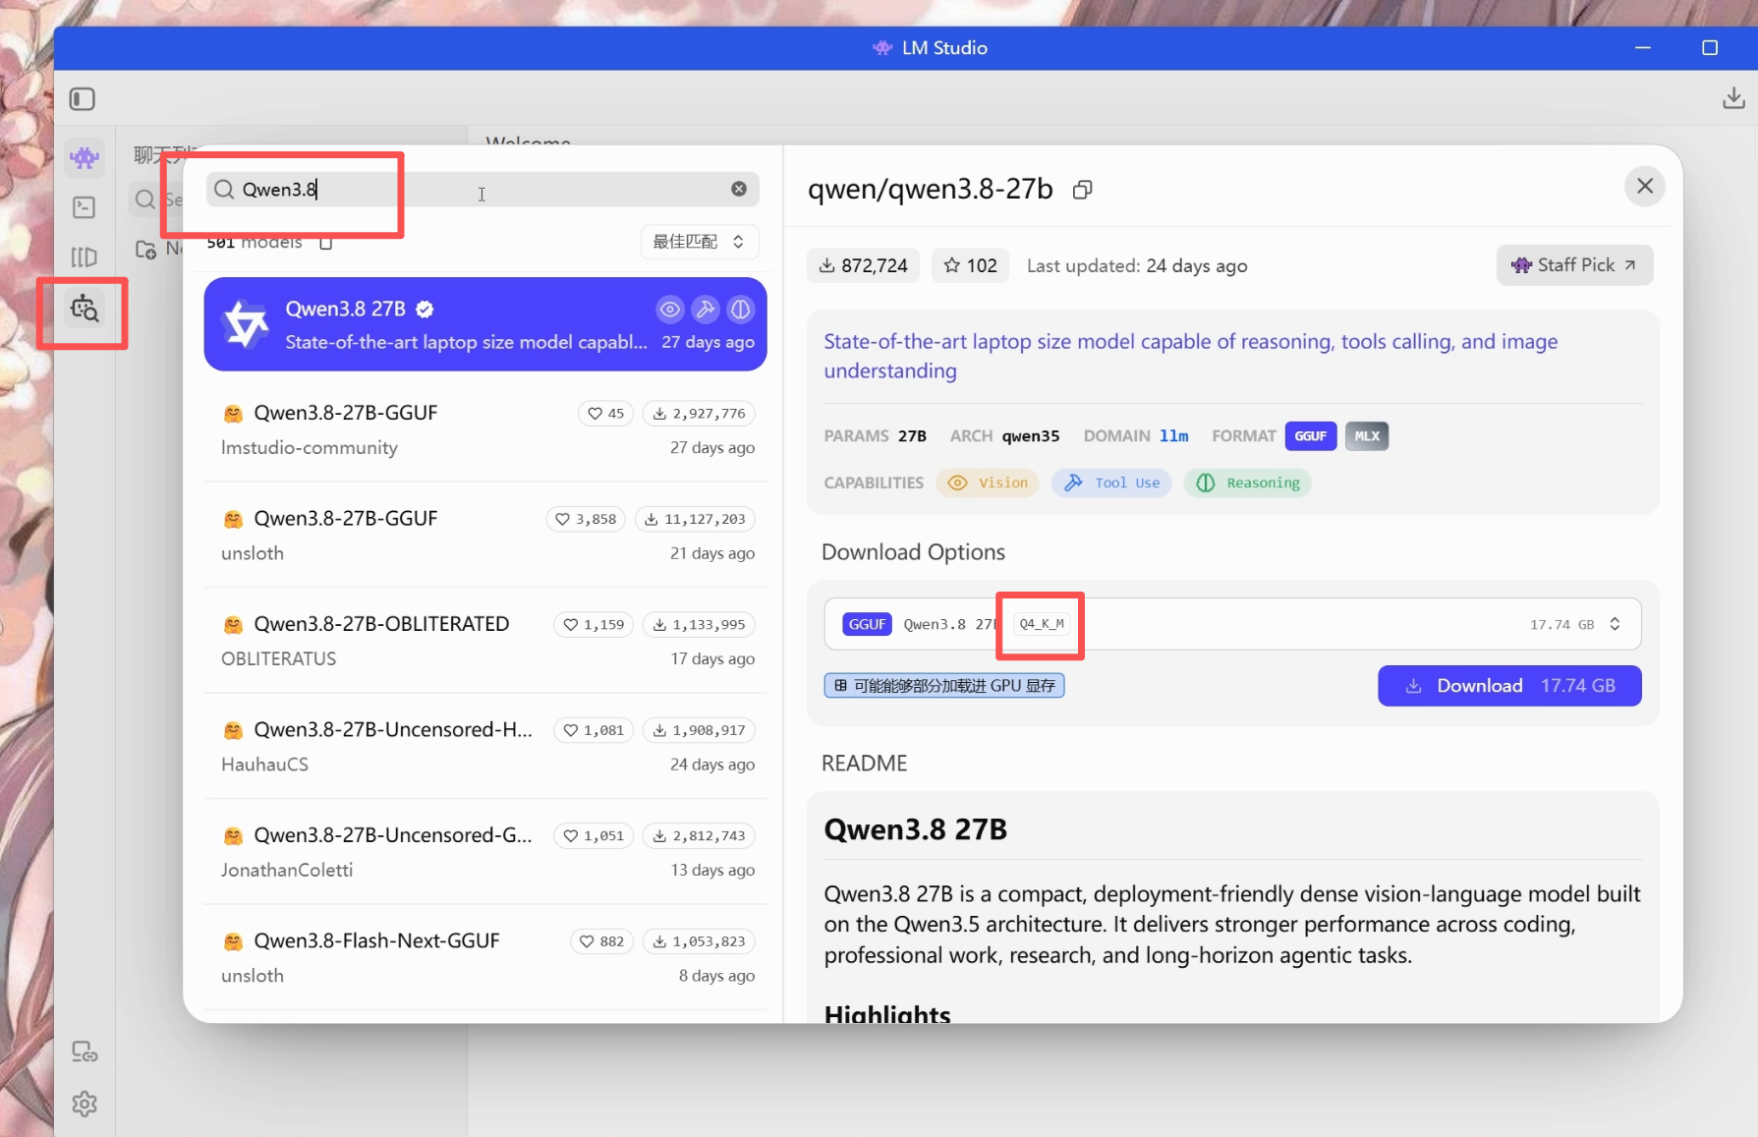Select the "Qwen3.8-27B-Uncensored-G..." result

click(485, 852)
